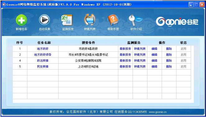View 最新报告 for 政法舆情 row
The width and height of the screenshot is (206, 117).
(x=125, y=61)
